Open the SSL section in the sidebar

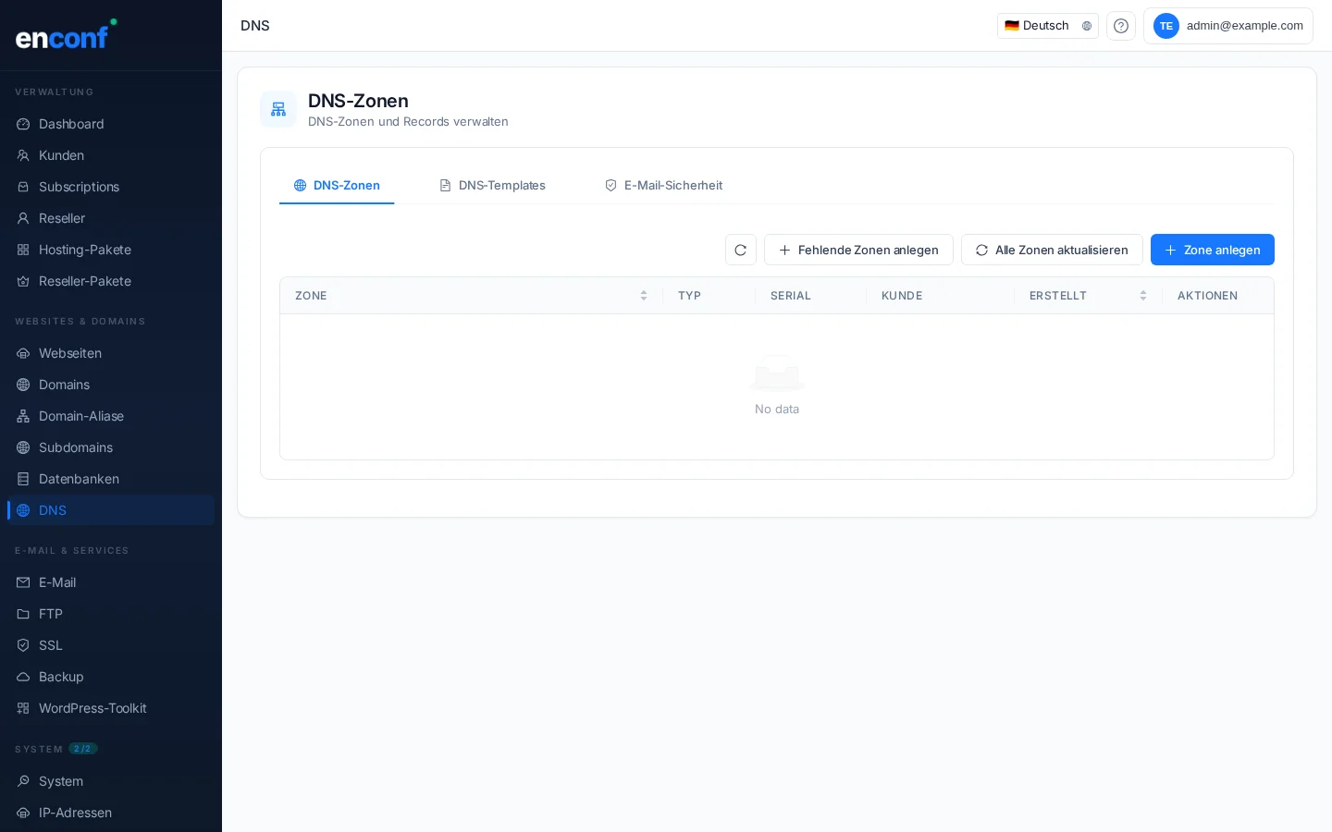point(51,645)
